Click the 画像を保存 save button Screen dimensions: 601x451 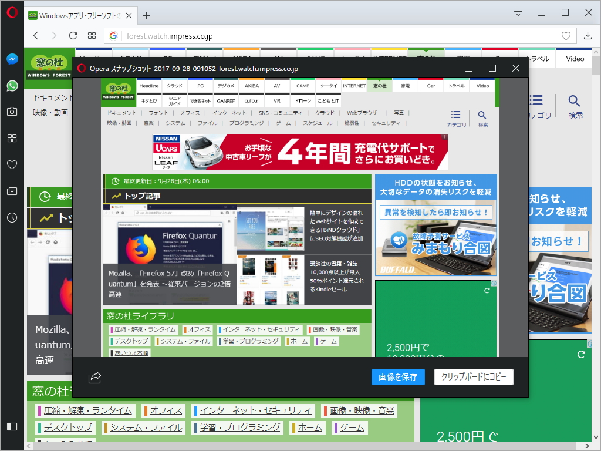399,377
